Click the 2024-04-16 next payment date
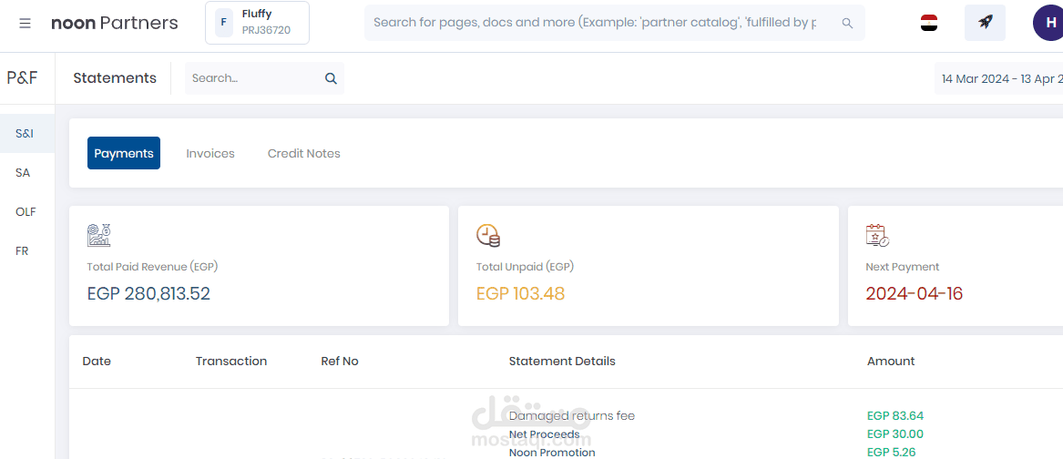The height and width of the screenshot is (459, 1063). pyautogui.click(x=914, y=293)
